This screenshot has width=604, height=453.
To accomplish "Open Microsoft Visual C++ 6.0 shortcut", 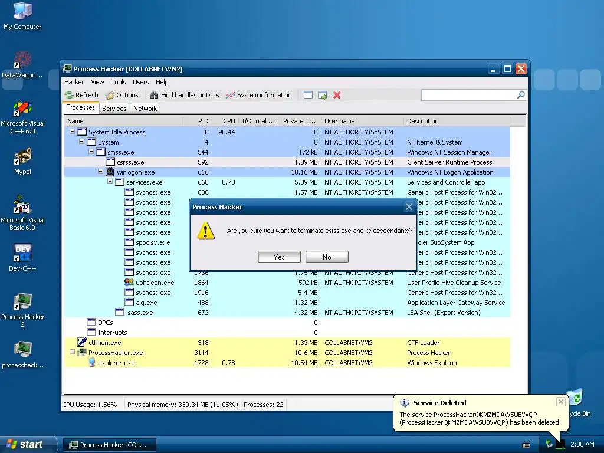I will click(22, 117).
